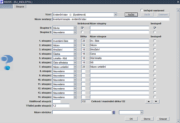180x123 pixels.
Task: Open 3. sloupec dropdown Množství
Action: (75, 50)
